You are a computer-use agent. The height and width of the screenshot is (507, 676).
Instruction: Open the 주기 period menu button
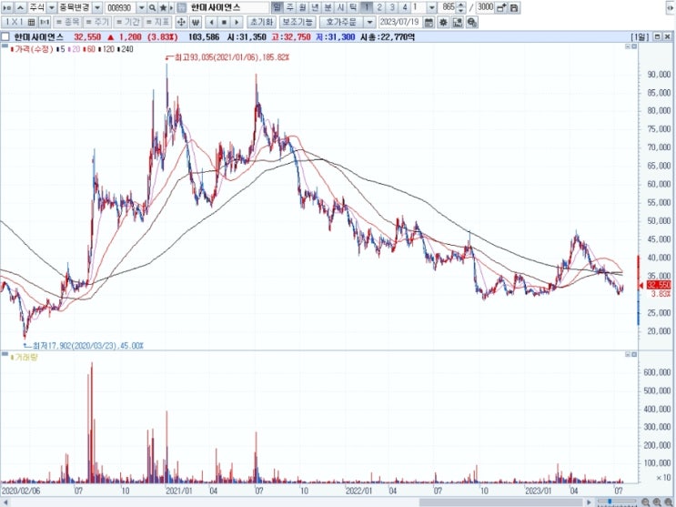(x=97, y=22)
